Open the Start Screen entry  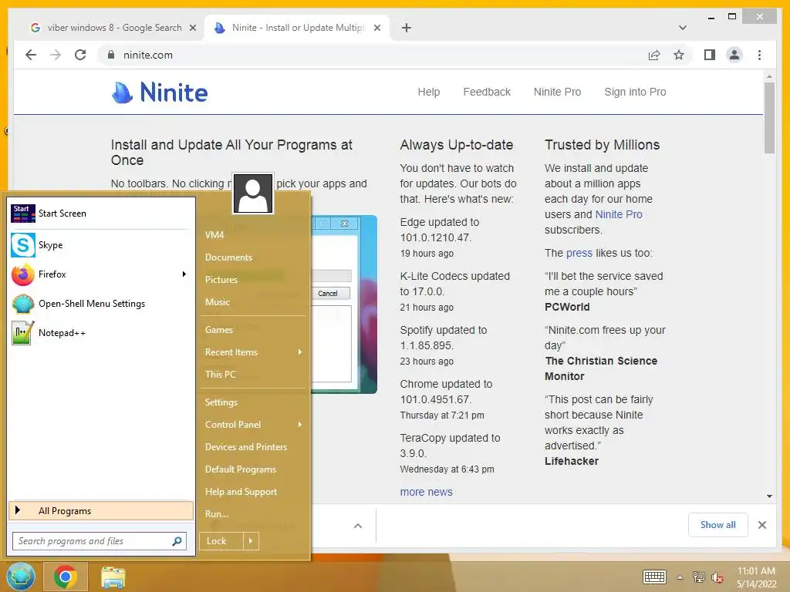(x=101, y=214)
